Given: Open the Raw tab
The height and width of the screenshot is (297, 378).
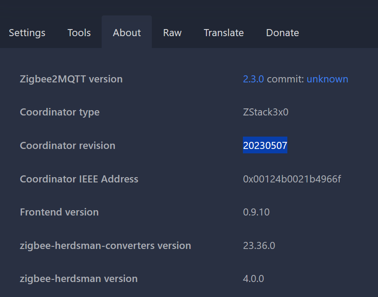Looking at the screenshot, I should 172,33.
